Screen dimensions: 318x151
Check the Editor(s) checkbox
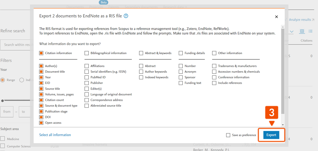click(87, 88)
